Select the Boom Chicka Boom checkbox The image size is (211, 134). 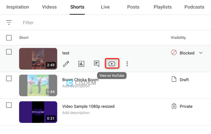[x=9, y=79]
